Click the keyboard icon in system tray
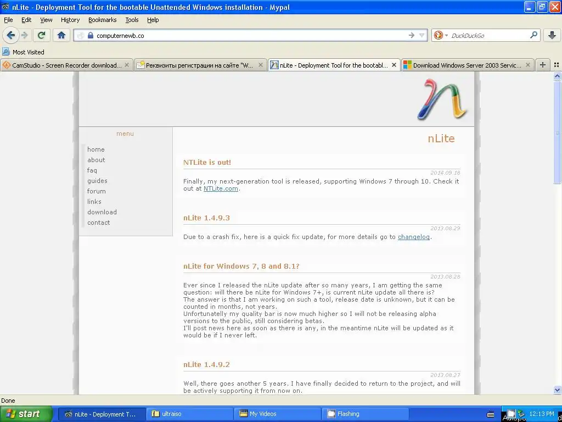Screen dimensions: 562x422 (x=491, y=414)
